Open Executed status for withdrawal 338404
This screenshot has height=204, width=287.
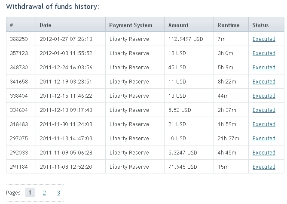tap(264, 96)
